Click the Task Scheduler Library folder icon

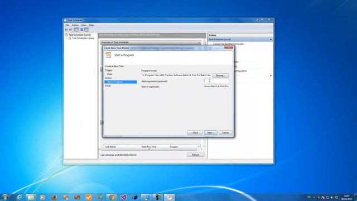(x=70, y=39)
